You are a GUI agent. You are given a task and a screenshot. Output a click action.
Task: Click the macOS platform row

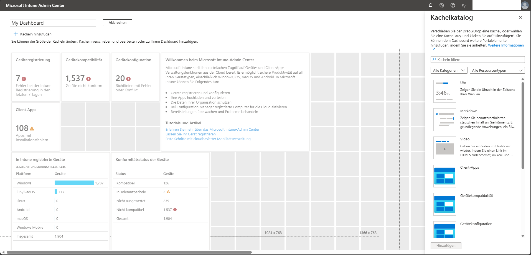click(61, 218)
